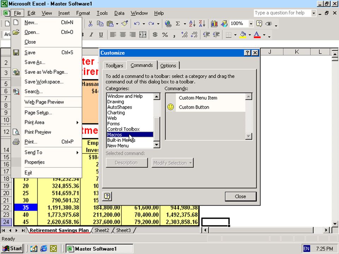Screen dimensions: 339x254
Task: Toggle underline formatting
Action: click(101, 35)
